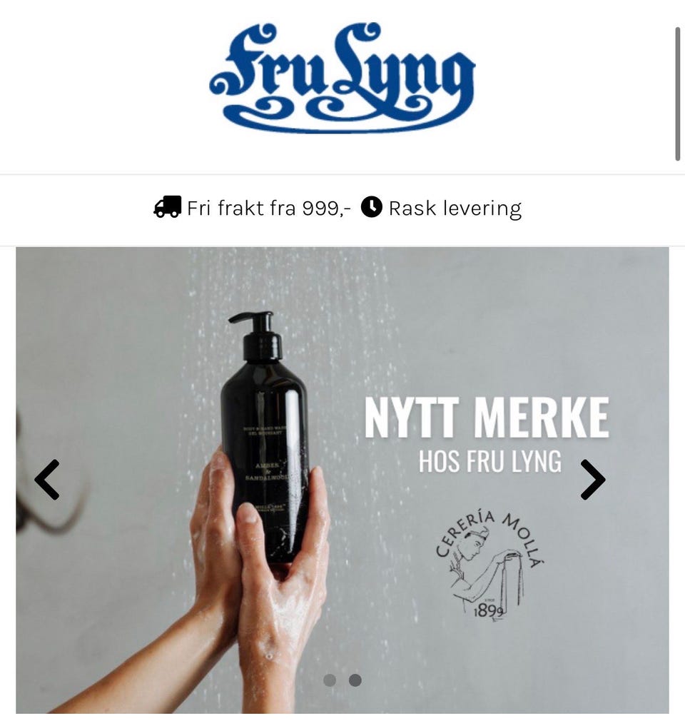
Task: Click the Amber & Sandalwood bottle label
Action: 267,471
